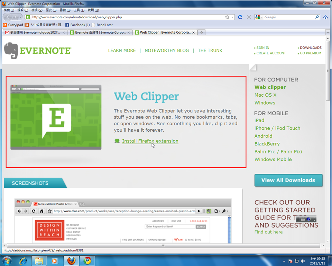Open the Windows Start menu orb
The image size is (332, 266).
coord(7,261)
